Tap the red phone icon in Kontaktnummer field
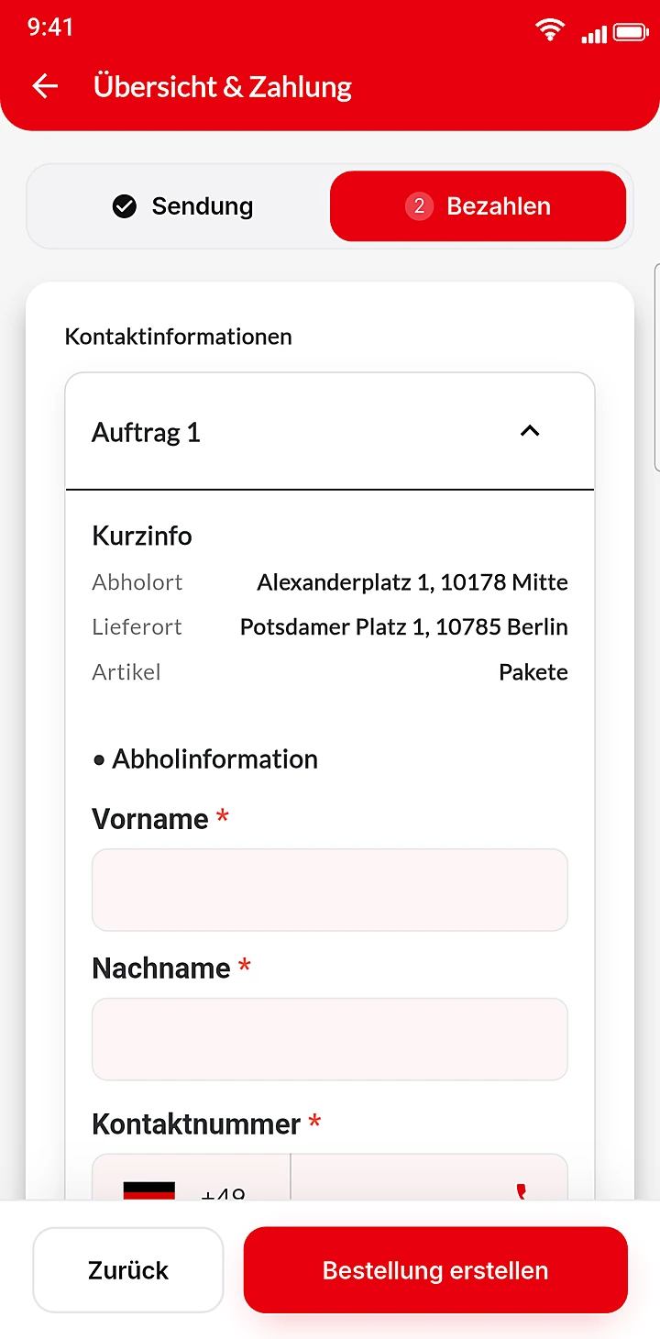The height and width of the screenshot is (1339, 660). [x=522, y=1191]
